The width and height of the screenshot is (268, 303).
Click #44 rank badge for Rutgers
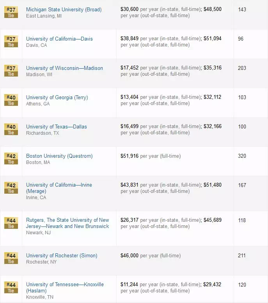click(11, 223)
